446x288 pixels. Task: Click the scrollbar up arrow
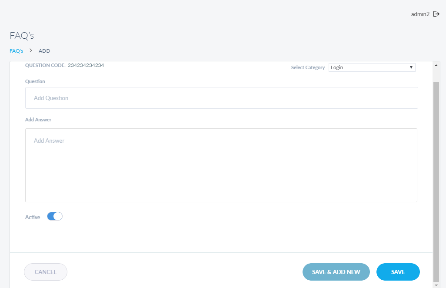(436, 65)
